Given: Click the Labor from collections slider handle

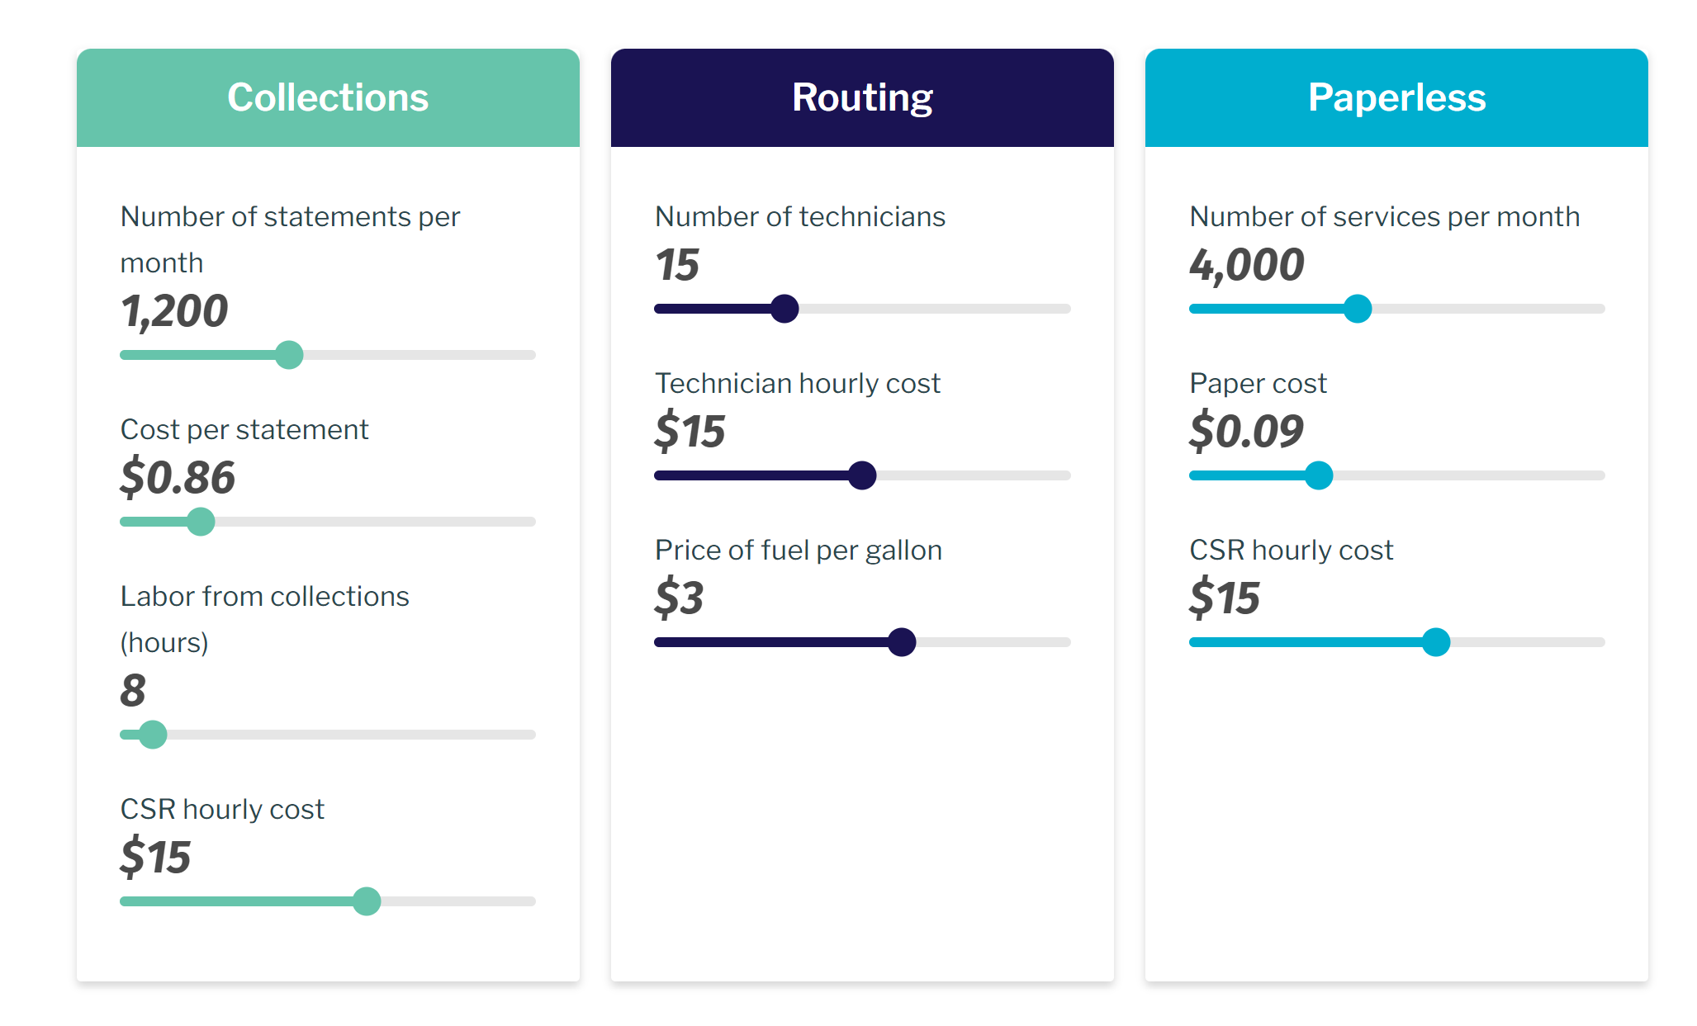Looking at the screenshot, I should [153, 735].
